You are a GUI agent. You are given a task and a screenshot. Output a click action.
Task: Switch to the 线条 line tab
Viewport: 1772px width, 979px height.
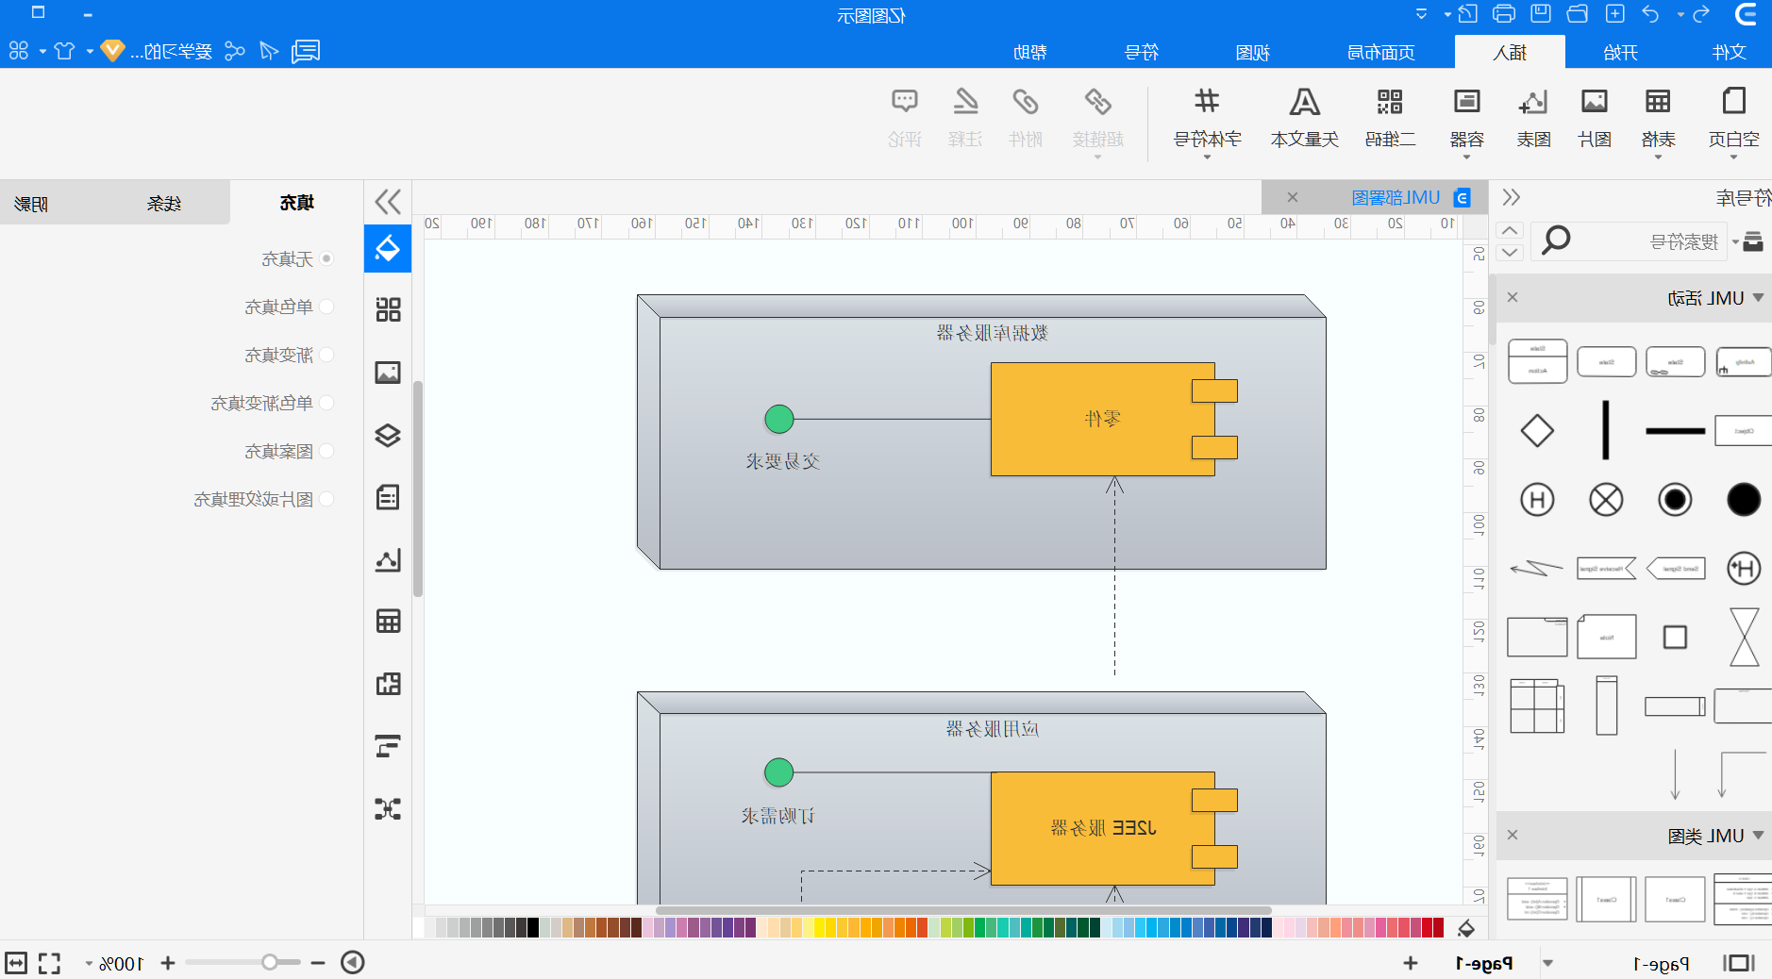(164, 203)
